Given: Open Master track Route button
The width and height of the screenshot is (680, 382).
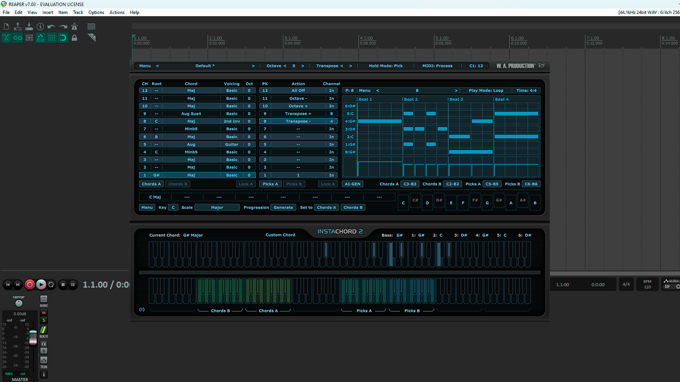Looking at the screenshot, I should coord(44,330).
